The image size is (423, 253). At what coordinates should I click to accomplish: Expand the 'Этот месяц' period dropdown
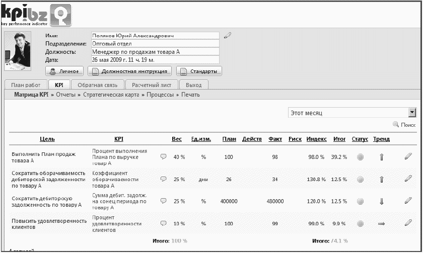(x=412, y=113)
